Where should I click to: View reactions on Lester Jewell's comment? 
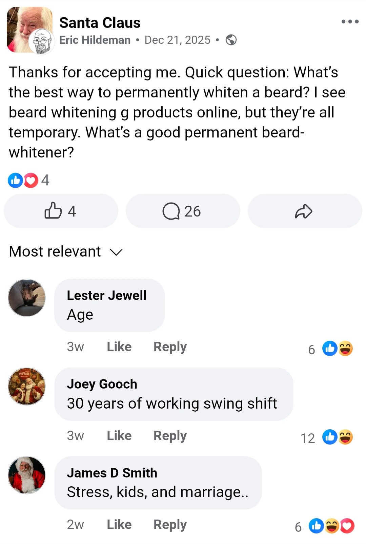point(337,349)
